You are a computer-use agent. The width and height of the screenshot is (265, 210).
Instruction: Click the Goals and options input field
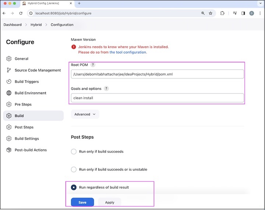pos(157,98)
